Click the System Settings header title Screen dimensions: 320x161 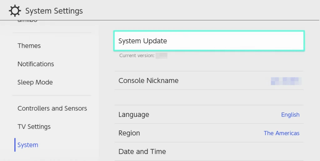click(x=54, y=11)
